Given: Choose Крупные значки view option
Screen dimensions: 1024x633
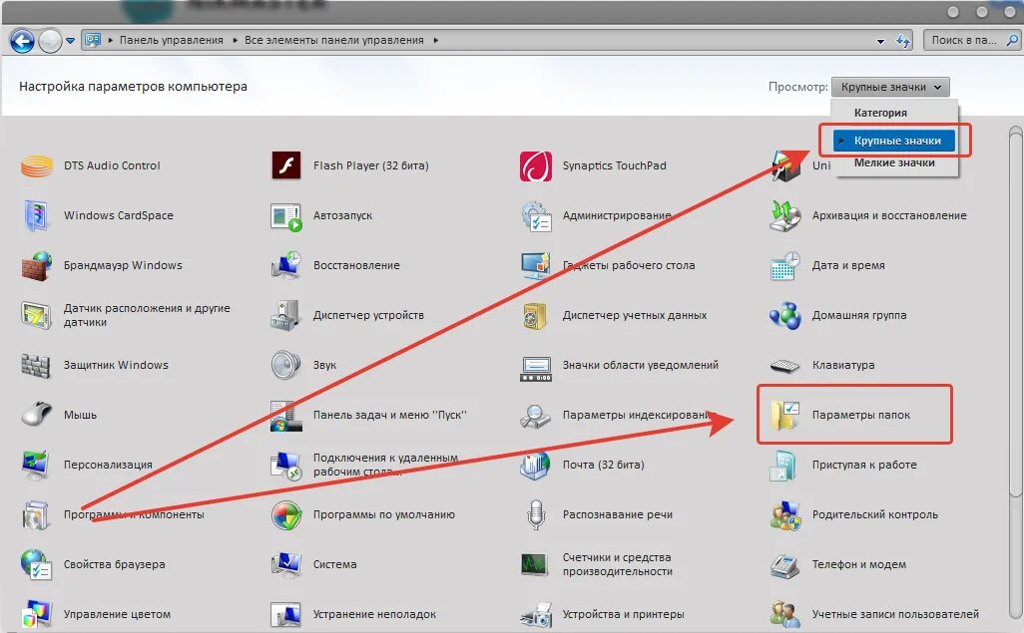Looking at the screenshot, I should [x=894, y=141].
